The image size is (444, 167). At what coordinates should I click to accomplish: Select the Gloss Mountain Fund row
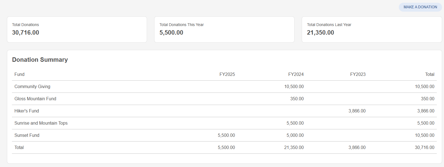coord(224,99)
